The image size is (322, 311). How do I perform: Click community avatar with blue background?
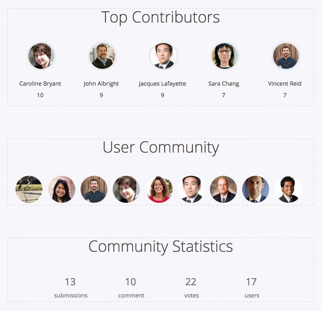click(256, 189)
